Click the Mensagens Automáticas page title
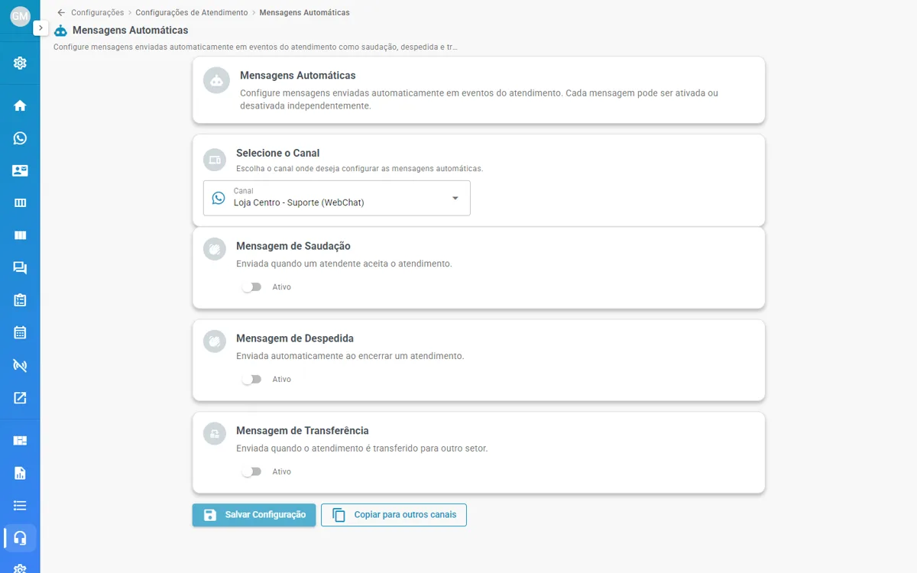 [131, 31]
